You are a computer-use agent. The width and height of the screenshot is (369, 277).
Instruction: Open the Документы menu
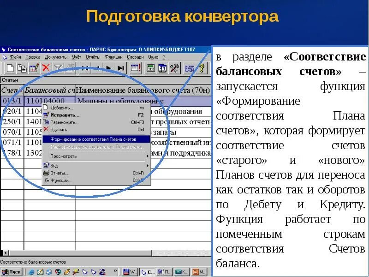point(56,57)
